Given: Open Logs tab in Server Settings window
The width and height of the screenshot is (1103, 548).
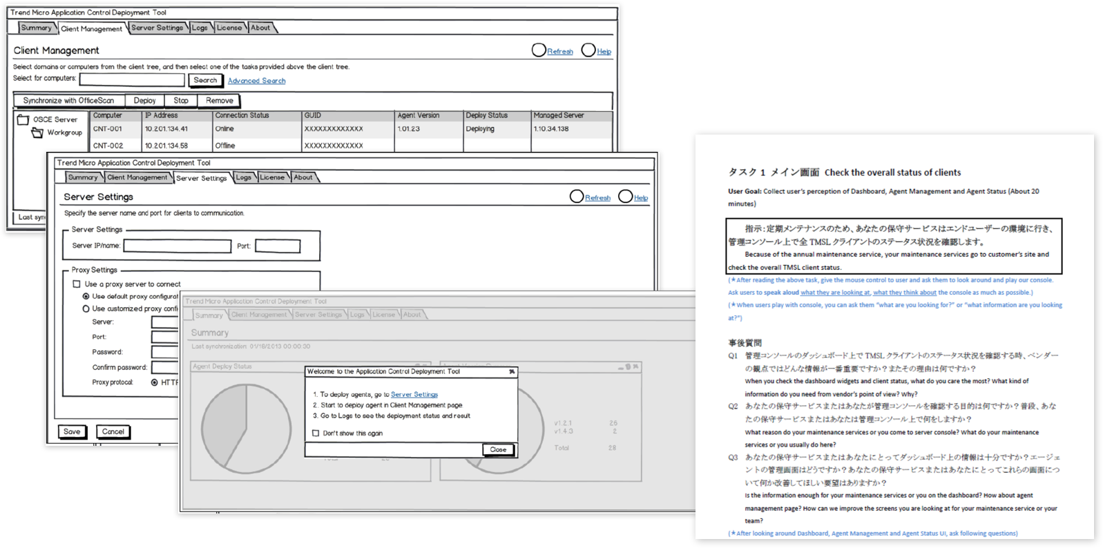Looking at the screenshot, I should [x=244, y=177].
